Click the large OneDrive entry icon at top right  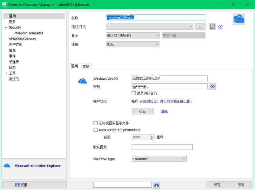click(239, 19)
